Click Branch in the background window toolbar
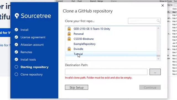The height and width of the screenshot is (100, 177). coord(93,1)
